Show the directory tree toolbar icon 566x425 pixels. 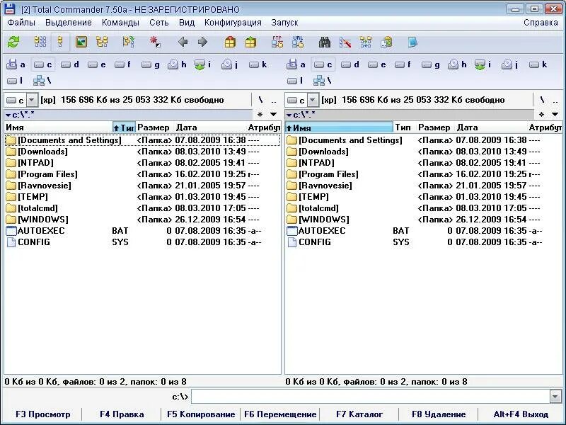102,42
